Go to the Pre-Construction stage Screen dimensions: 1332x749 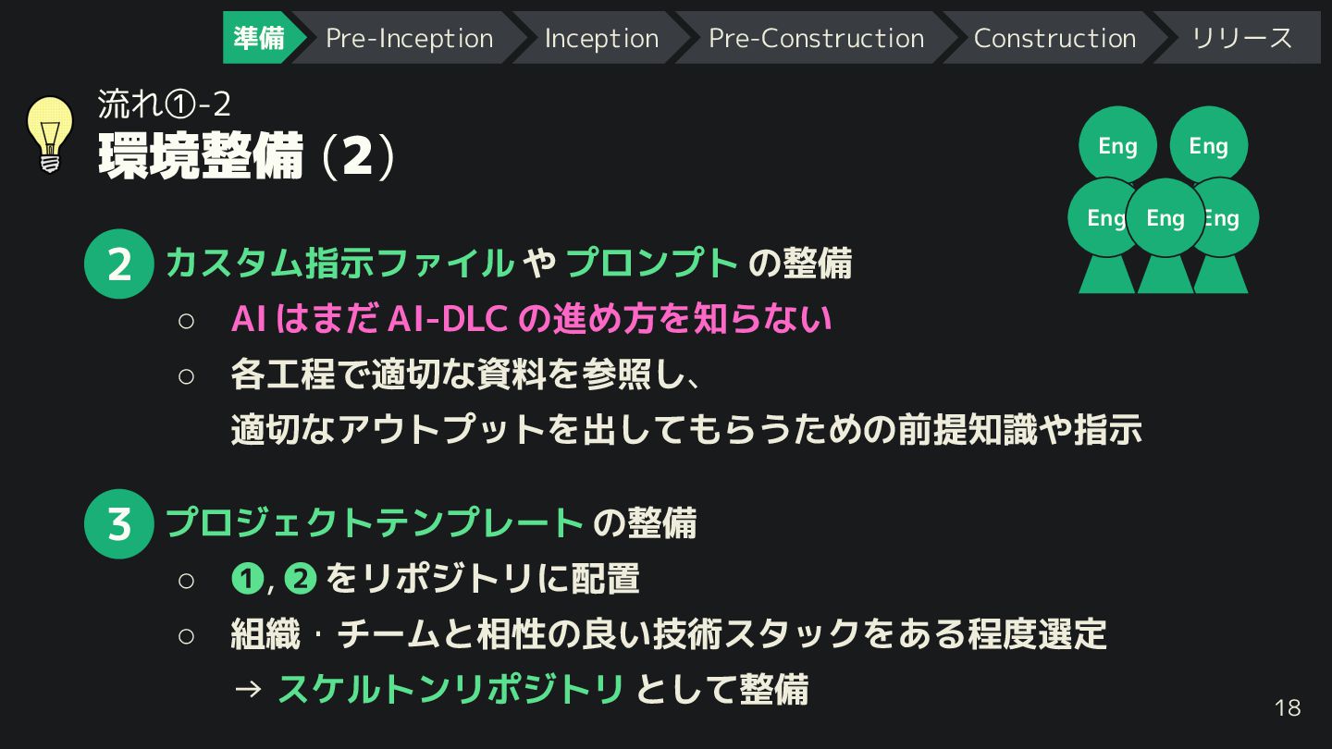coord(816,38)
